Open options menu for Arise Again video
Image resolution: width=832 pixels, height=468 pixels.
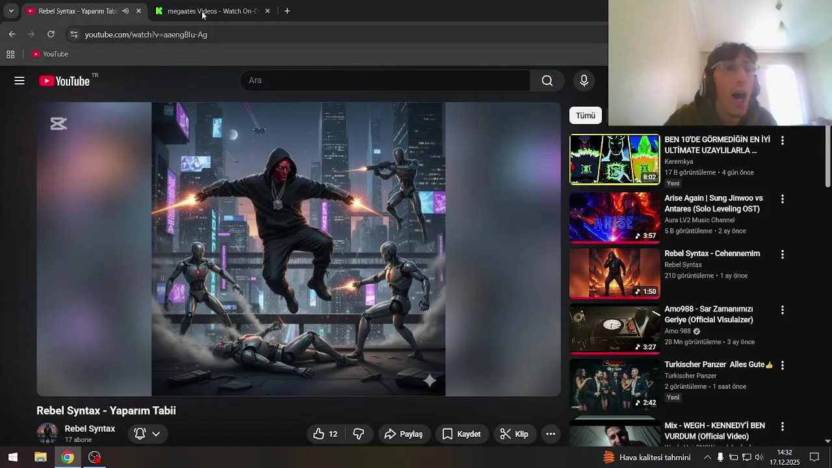(783, 199)
